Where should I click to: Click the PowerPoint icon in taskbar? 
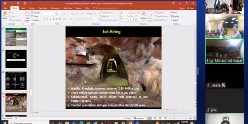130,123
